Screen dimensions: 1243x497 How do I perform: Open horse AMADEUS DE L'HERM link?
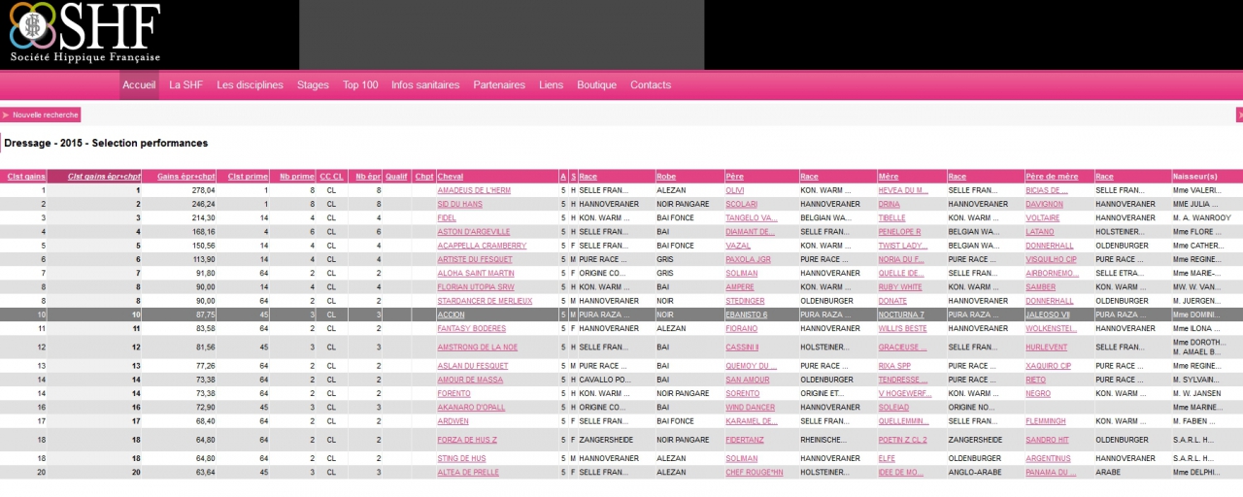474,191
